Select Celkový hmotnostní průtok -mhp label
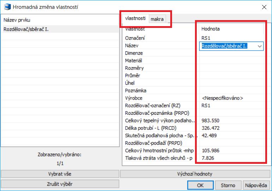This screenshot has width=272, height=191. [x=159, y=151]
